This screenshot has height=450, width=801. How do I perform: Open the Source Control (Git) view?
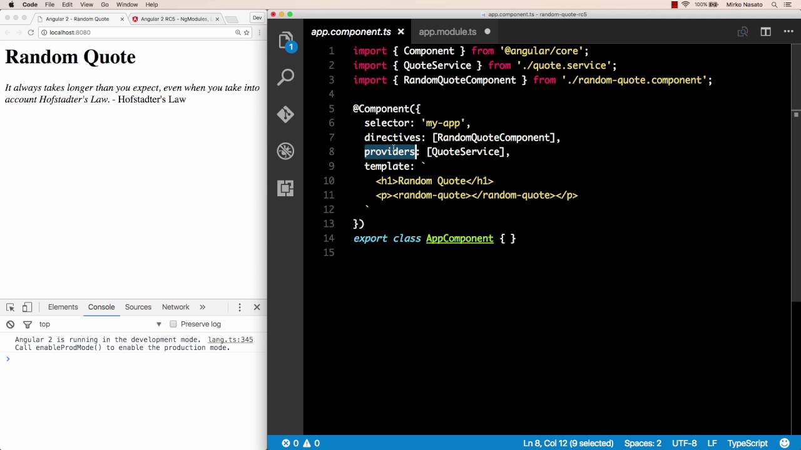[285, 114]
